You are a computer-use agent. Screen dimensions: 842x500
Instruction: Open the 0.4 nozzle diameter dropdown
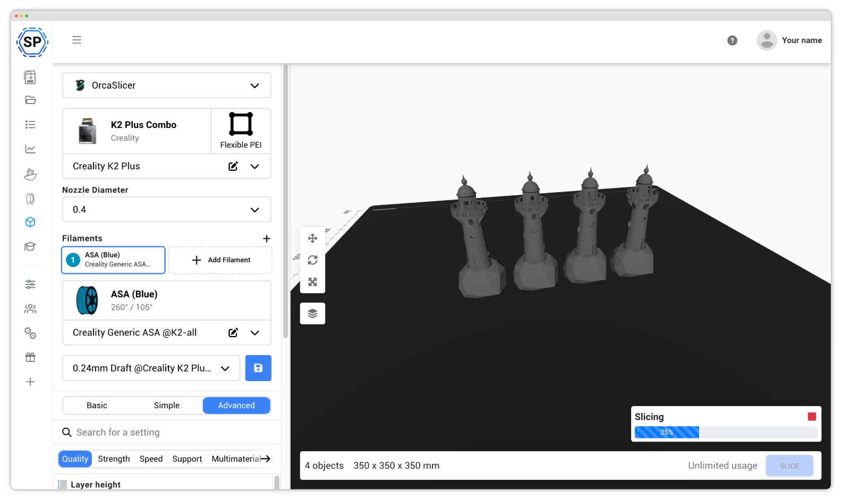point(167,210)
